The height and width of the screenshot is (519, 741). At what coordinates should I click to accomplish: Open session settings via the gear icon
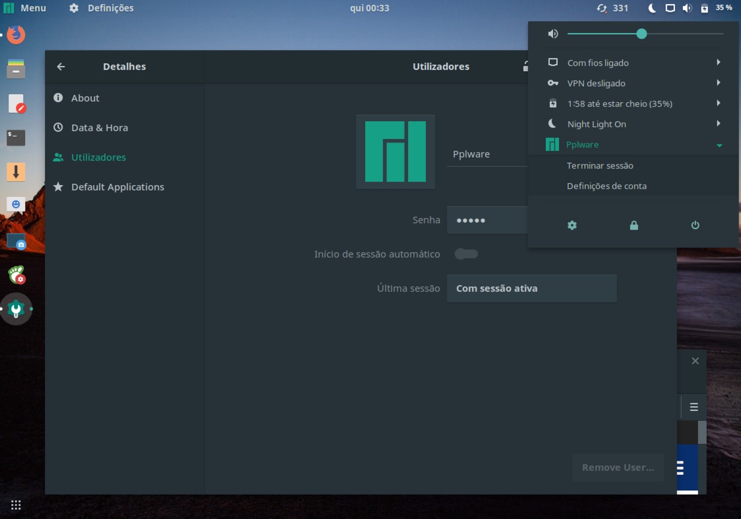point(572,225)
